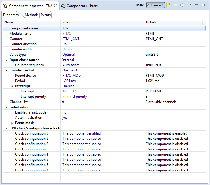
Task: Expand the Event mask node
Action: point(12,123)
